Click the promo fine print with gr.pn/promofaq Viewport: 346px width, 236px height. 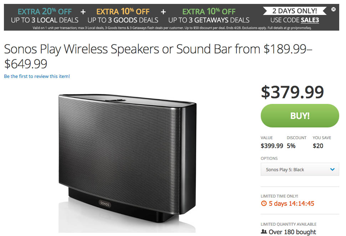(171, 28)
